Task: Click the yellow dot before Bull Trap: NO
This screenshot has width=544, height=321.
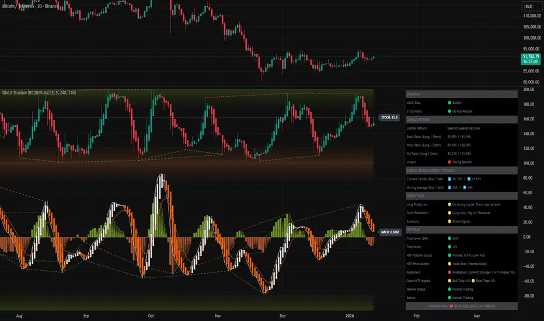Action: [x=449, y=281]
